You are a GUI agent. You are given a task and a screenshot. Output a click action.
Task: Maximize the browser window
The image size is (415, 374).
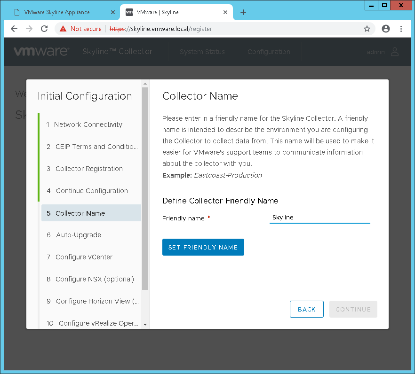point(384,5)
